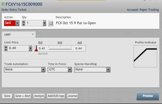
Task: Open the Qty dropdown arrow
Action: (44, 23)
